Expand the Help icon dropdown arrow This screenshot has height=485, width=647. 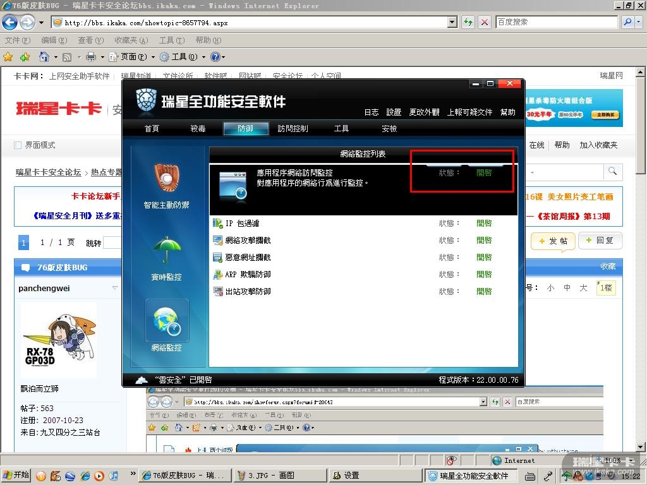(x=223, y=57)
